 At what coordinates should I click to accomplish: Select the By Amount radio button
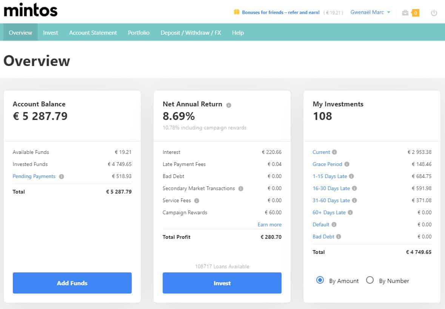[x=320, y=280]
